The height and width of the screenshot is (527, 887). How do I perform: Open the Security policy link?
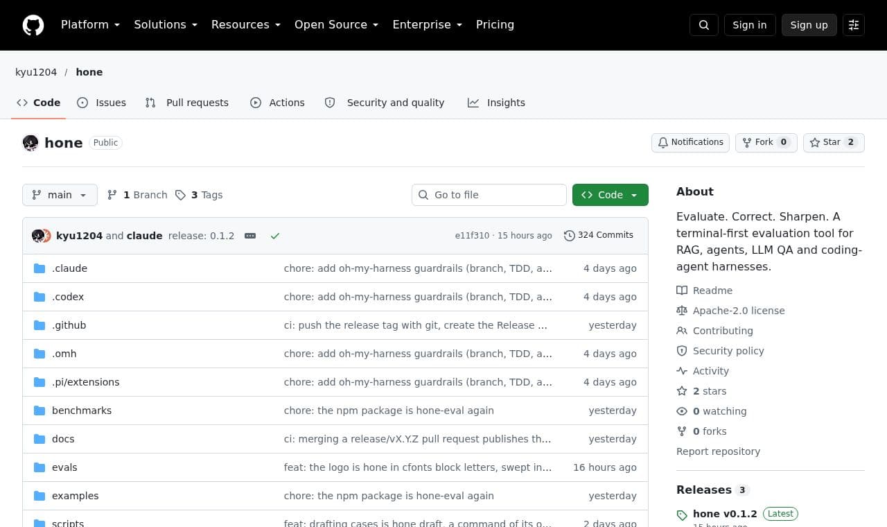(721, 351)
